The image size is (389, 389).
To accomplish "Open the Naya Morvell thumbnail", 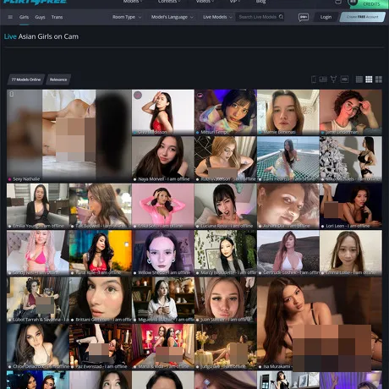I will click(x=163, y=159).
